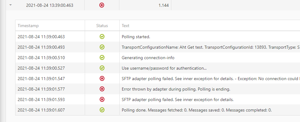Click red error icon at 11:39:01.593
Viewport: 300px width, 122px height.
coord(102,99)
